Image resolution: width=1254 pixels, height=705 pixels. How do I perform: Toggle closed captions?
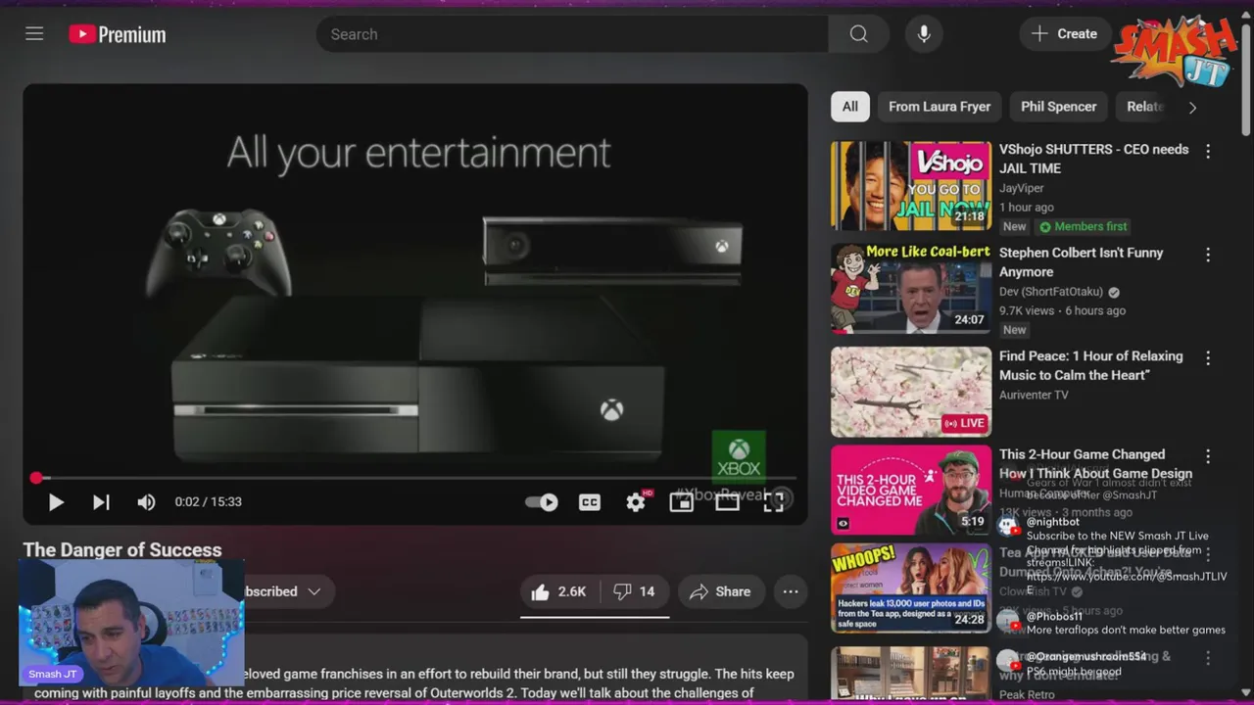point(589,502)
